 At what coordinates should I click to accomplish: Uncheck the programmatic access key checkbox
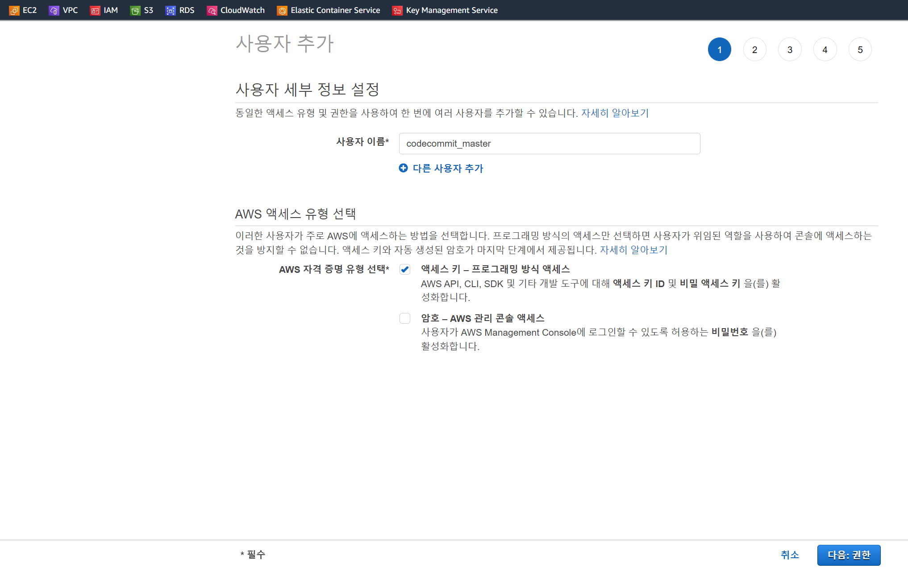(x=405, y=269)
